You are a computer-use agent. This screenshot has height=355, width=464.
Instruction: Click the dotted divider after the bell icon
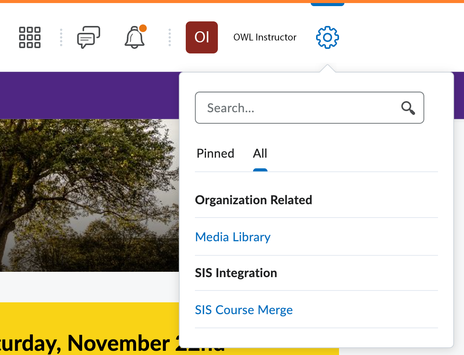click(169, 37)
